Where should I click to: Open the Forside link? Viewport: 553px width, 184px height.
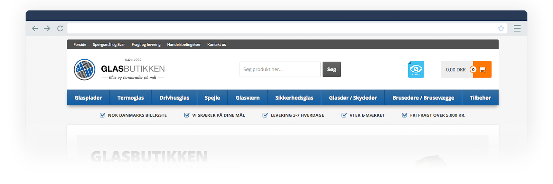tap(80, 44)
